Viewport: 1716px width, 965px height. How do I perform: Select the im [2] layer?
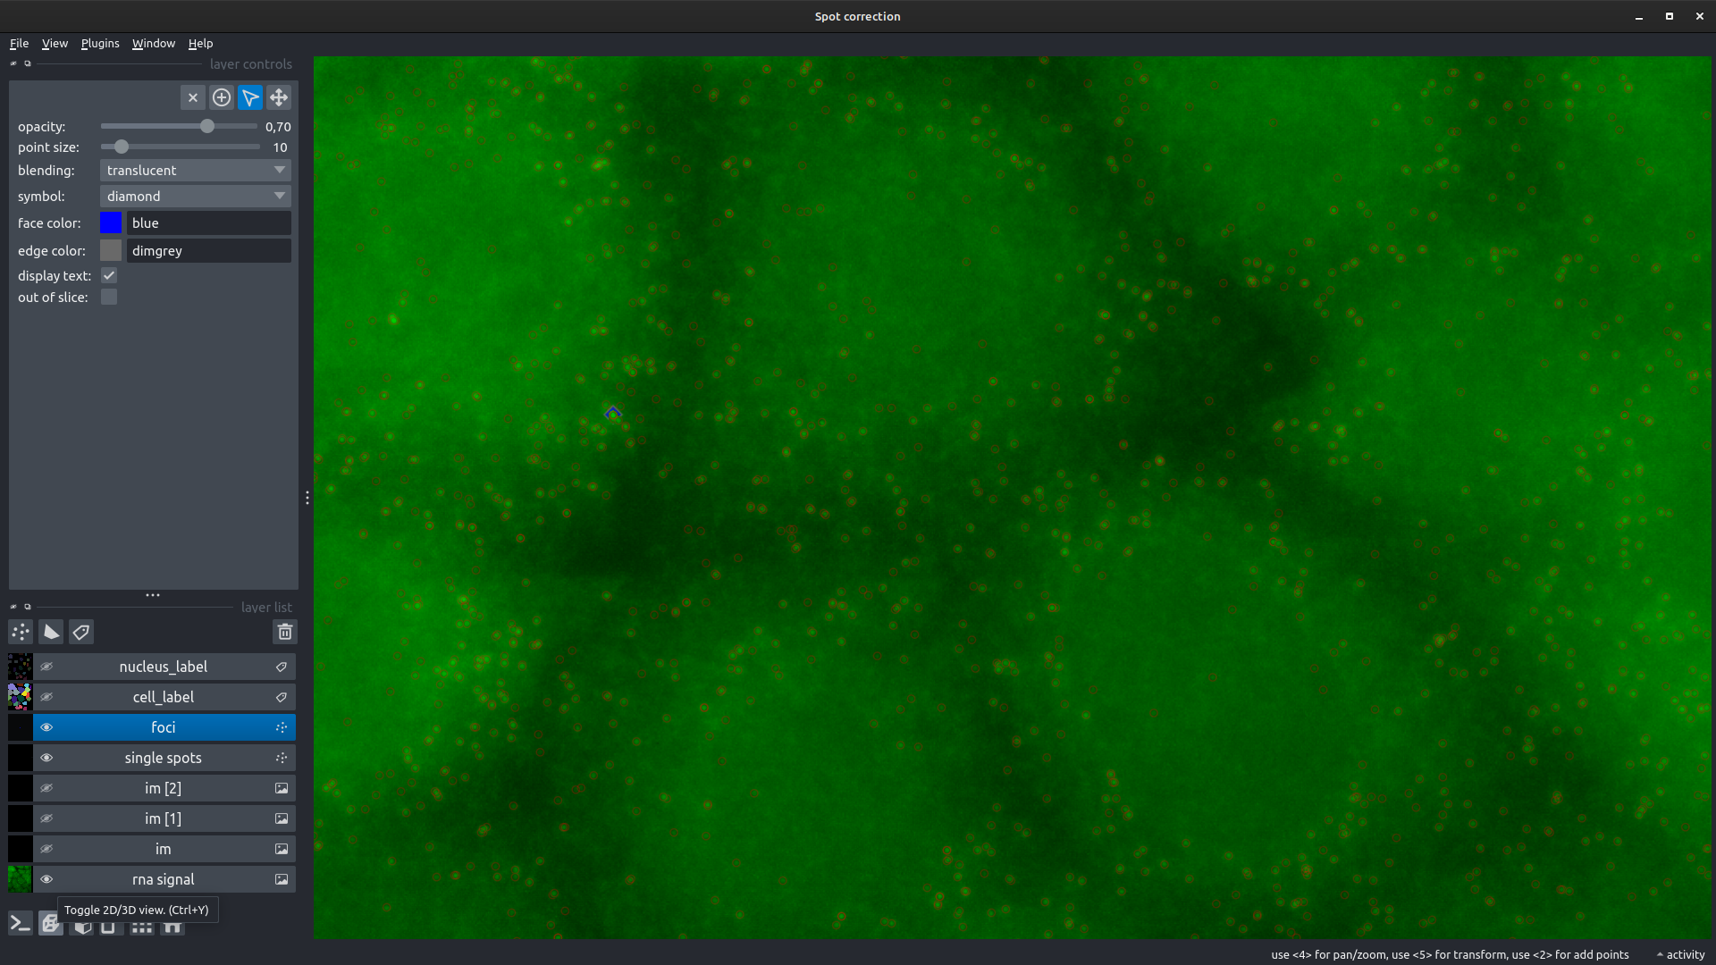tap(164, 789)
